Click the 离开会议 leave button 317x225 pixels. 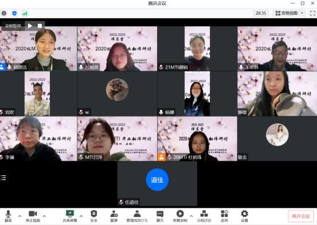point(301,216)
